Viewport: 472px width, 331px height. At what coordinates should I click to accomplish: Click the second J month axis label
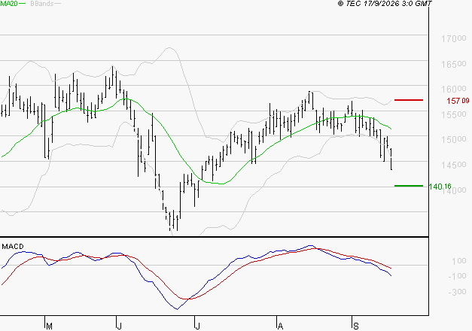[x=197, y=326]
